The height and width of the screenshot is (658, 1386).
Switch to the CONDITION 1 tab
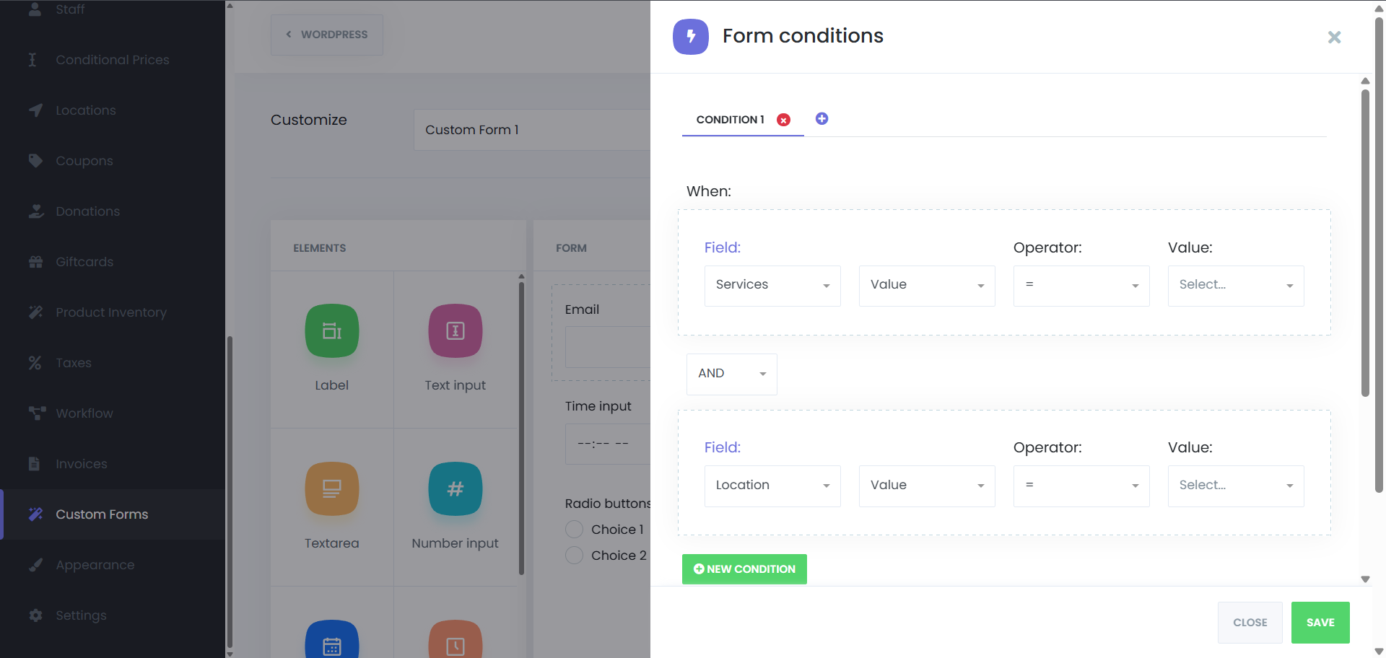(x=730, y=120)
